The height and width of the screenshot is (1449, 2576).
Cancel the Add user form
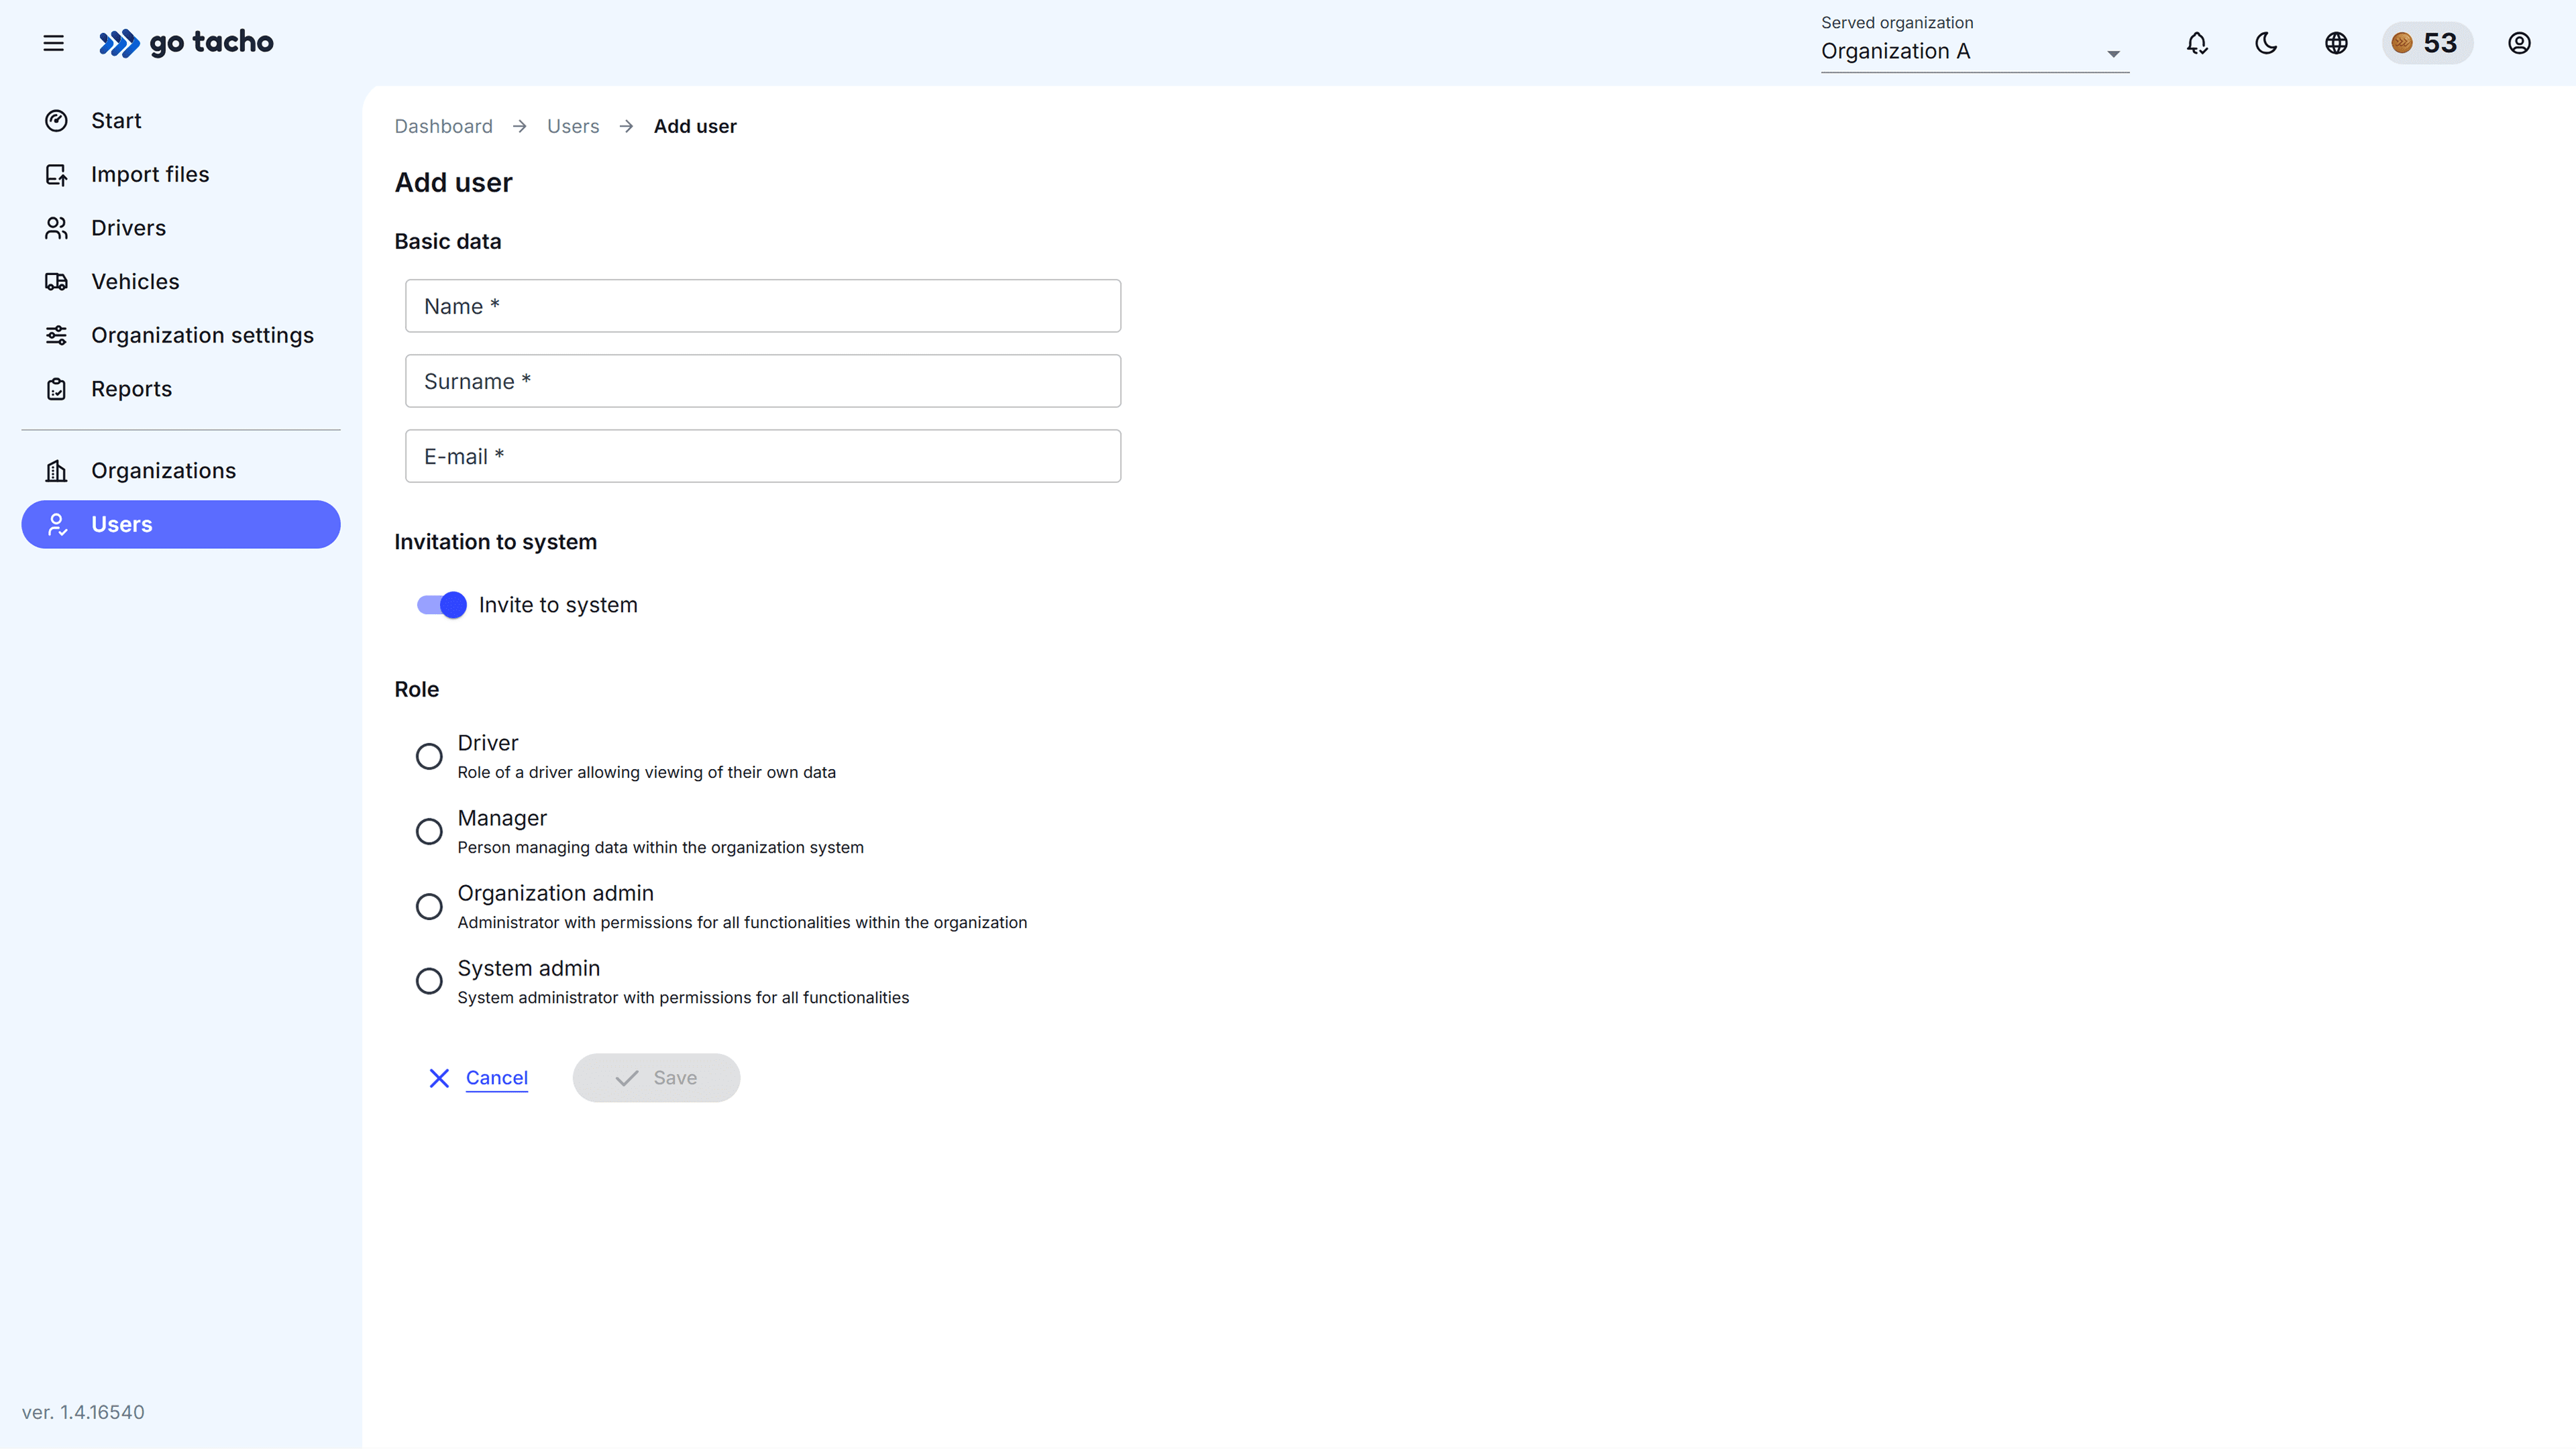coord(478,1078)
